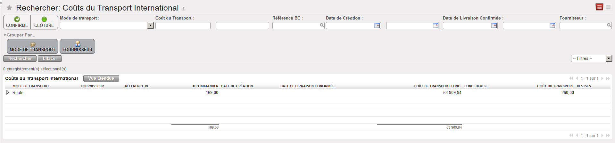The width and height of the screenshot is (615, 143).
Task: Collapse the Grouper Par section
Action: 19,35
